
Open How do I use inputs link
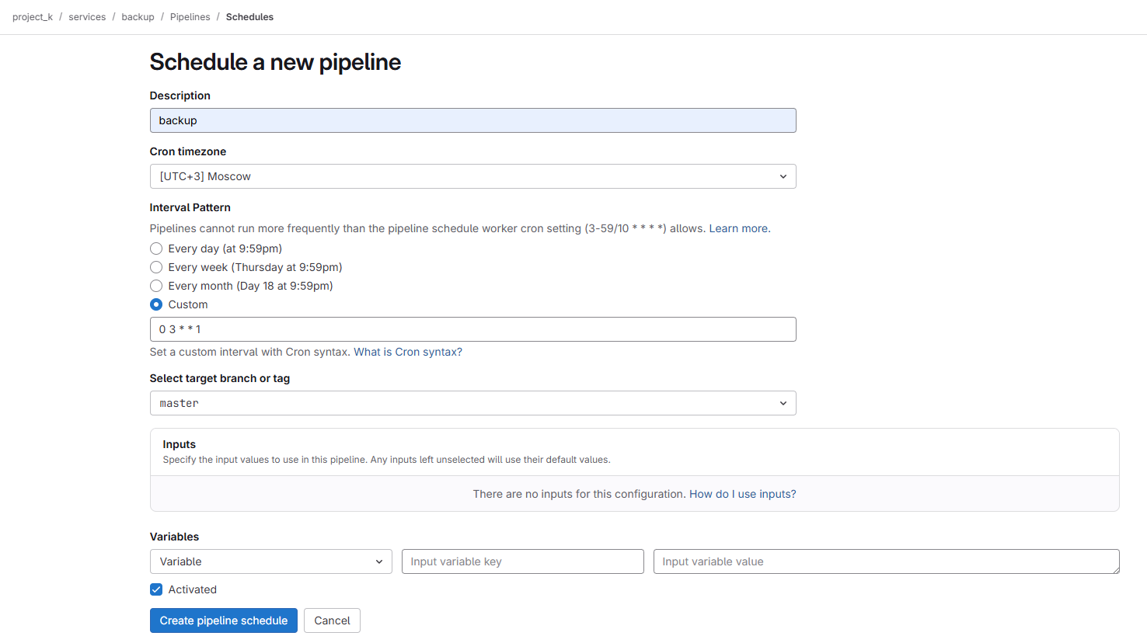click(x=742, y=494)
